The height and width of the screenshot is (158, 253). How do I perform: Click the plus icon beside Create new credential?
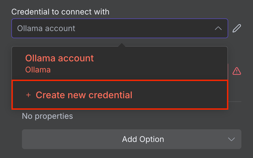tap(28, 95)
